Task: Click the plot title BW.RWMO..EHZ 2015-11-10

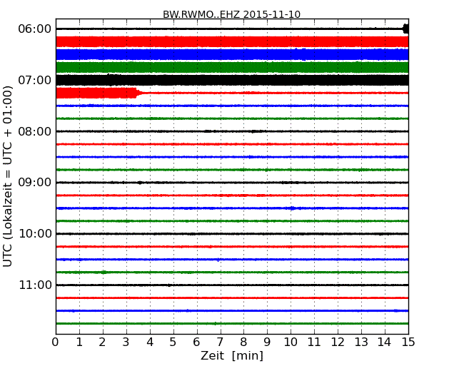Action: [x=232, y=14]
